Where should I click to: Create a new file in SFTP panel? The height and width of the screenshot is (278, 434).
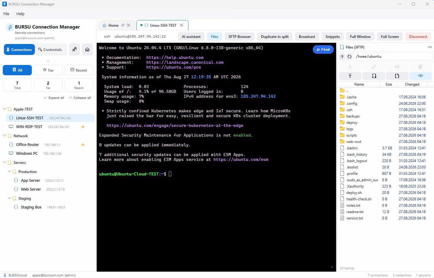pos(397,76)
